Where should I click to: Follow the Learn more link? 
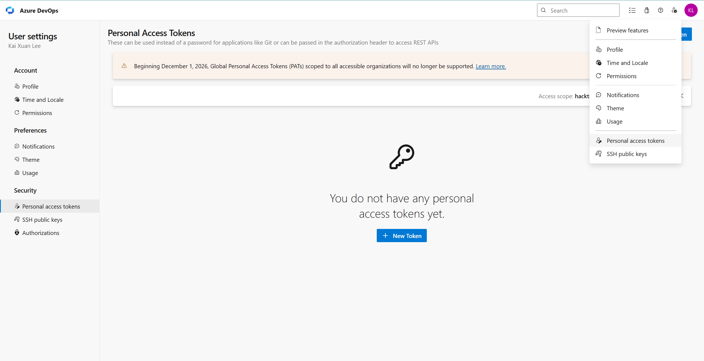pos(491,66)
